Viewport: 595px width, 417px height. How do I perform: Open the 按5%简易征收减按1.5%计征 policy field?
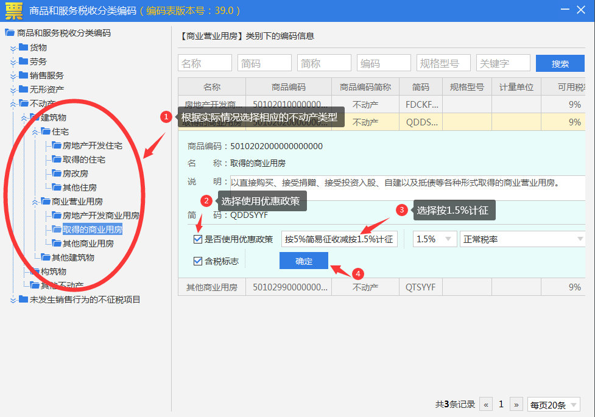click(x=339, y=239)
